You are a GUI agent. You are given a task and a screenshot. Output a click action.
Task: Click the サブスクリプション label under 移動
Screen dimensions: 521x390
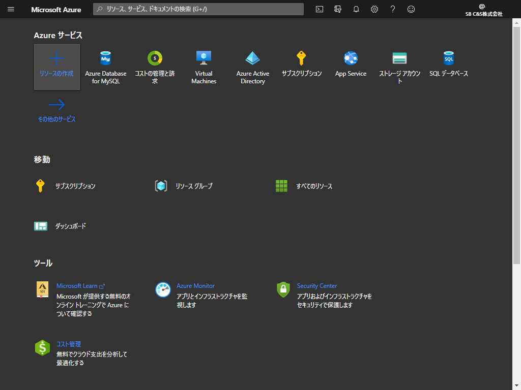click(75, 186)
